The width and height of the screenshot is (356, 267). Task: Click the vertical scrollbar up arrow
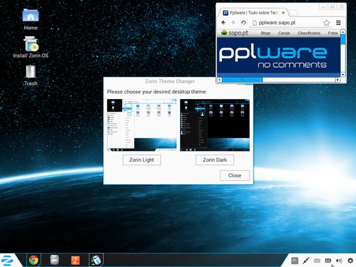click(343, 32)
